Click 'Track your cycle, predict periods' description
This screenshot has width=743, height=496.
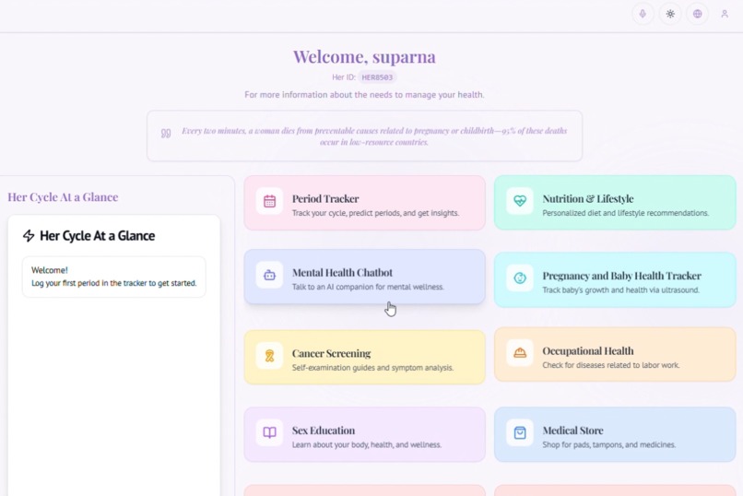(375, 213)
